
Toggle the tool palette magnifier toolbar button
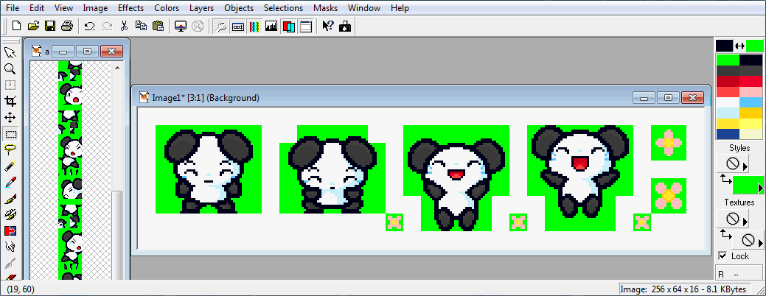[221, 27]
